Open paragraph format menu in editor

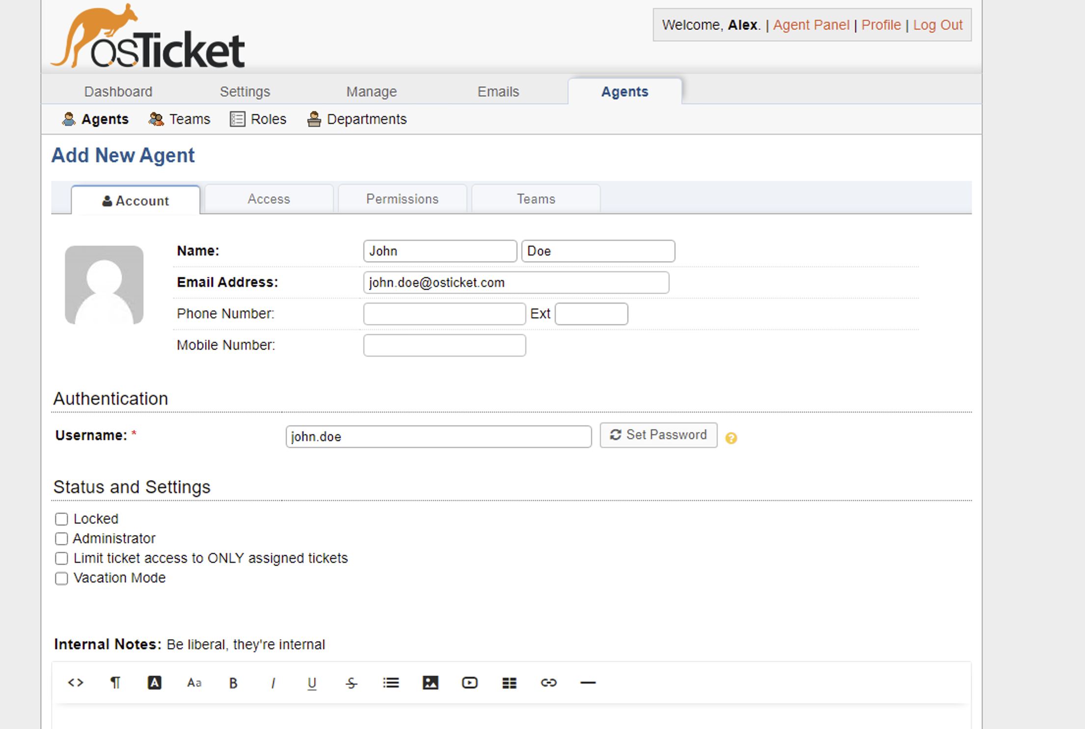[x=115, y=682]
